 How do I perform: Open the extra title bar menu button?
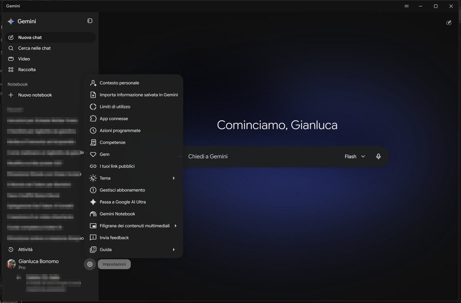407,6
